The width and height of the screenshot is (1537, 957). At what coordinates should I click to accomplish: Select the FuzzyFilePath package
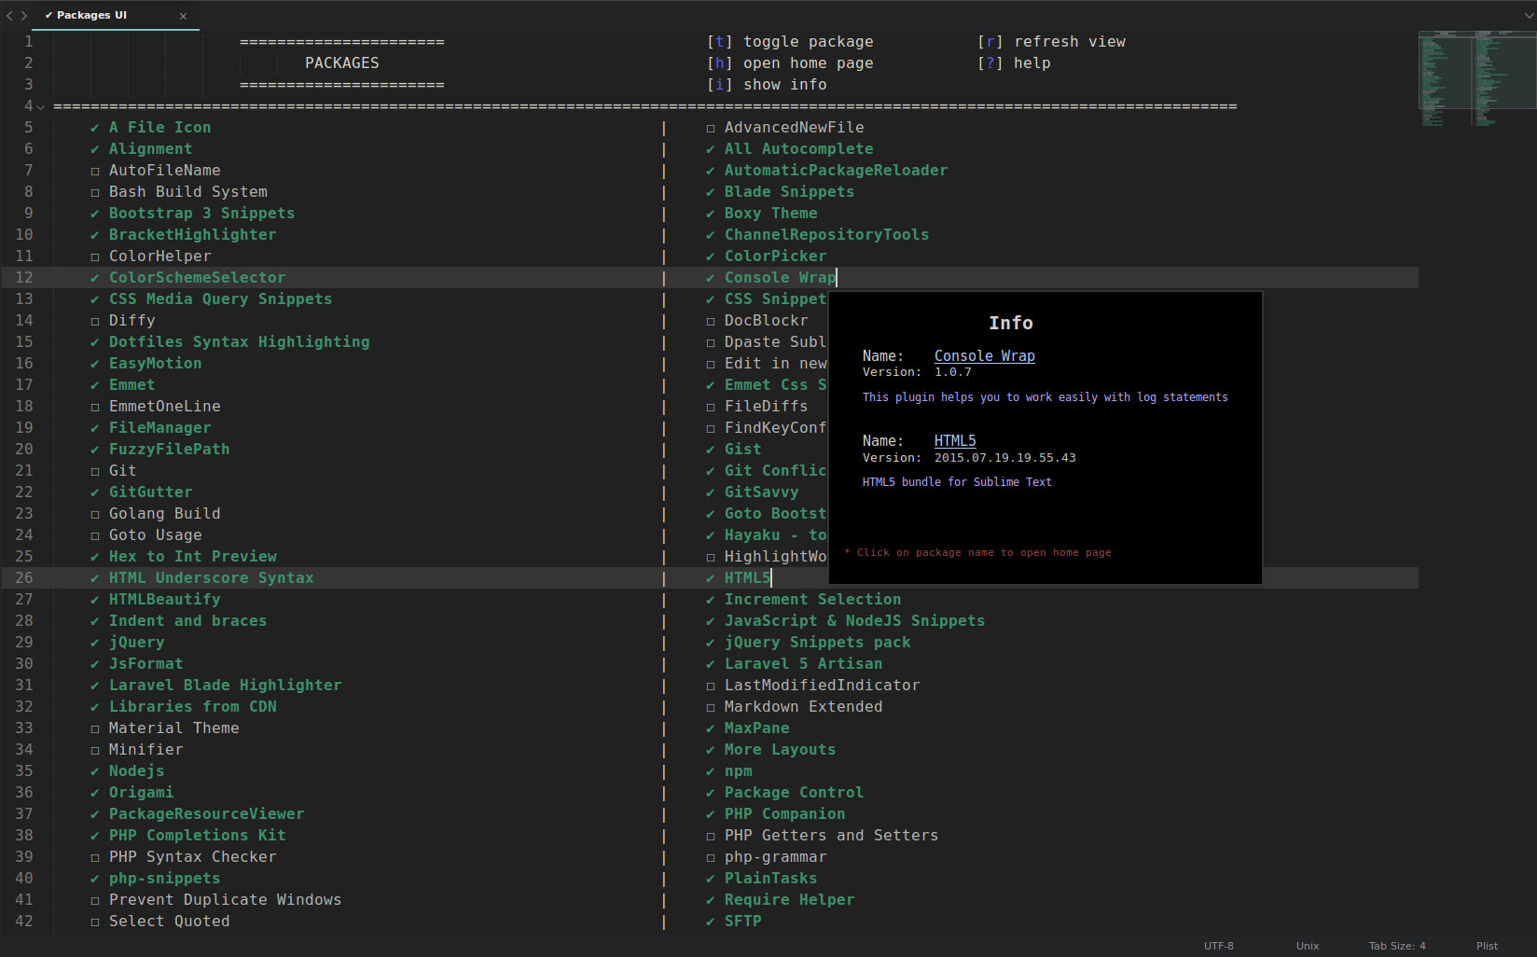(169, 450)
